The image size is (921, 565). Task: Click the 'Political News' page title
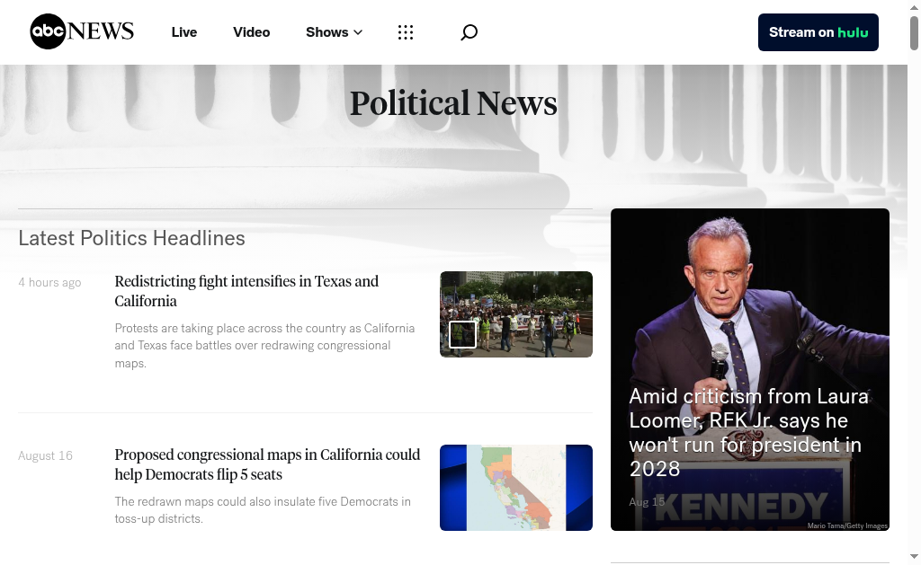click(x=453, y=103)
